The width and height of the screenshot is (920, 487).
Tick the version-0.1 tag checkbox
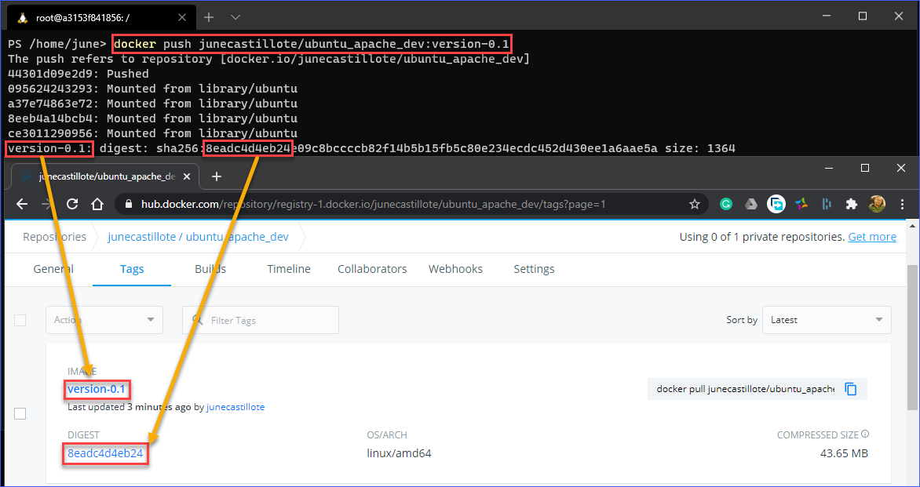pos(20,414)
